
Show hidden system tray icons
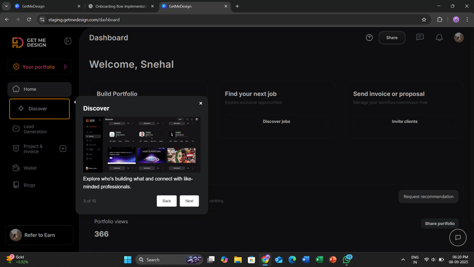coord(403,260)
